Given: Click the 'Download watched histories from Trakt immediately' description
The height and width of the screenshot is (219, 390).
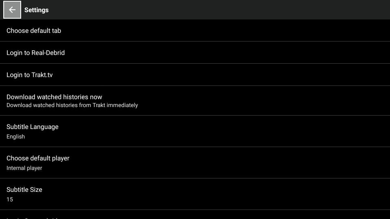Looking at the screenshot, I should (72, 105).
